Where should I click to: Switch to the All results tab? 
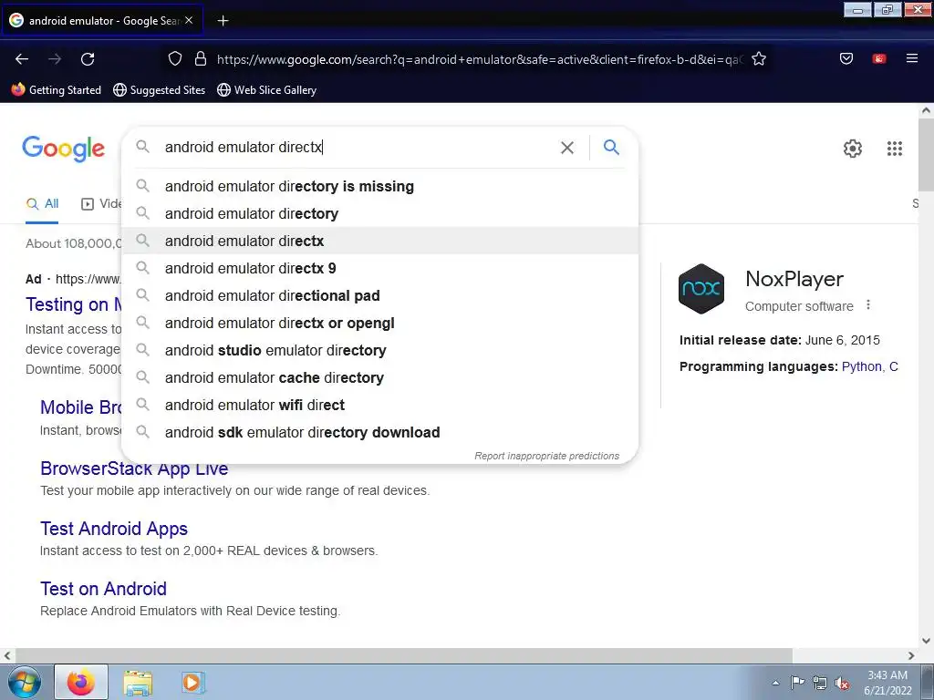click(x=42, y=203)
